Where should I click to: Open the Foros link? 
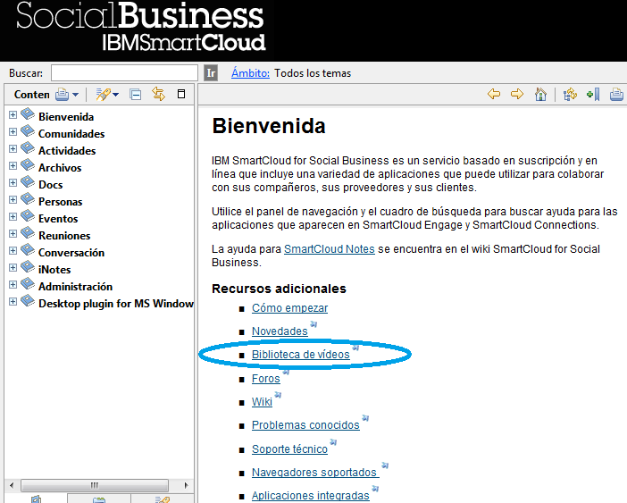click(266, 379)
